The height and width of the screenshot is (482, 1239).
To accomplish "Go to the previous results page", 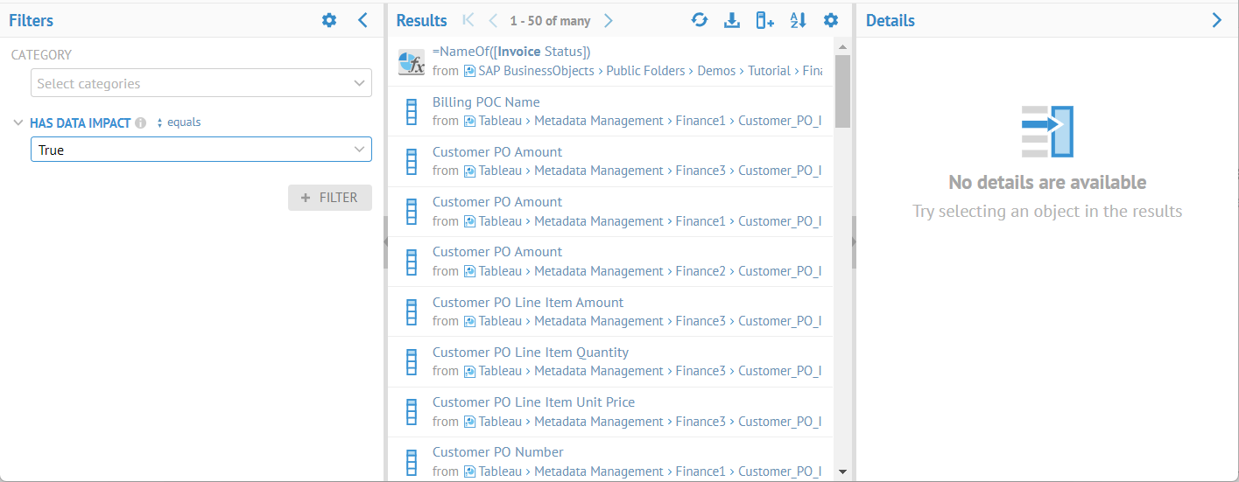I will point(493,20).
